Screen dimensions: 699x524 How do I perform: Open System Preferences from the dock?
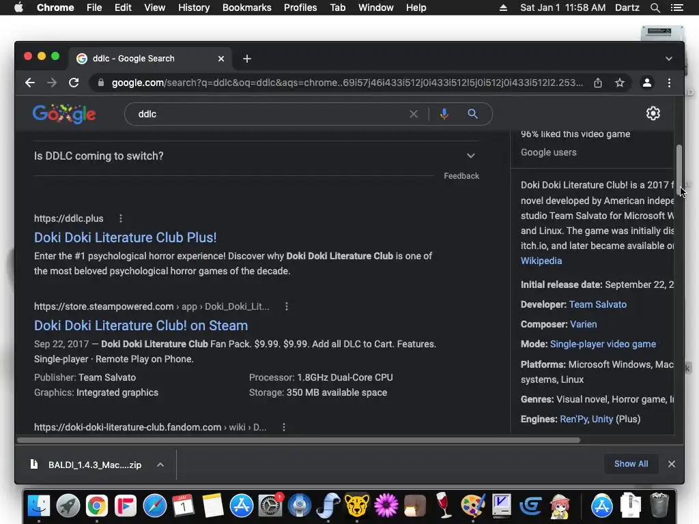270,506
